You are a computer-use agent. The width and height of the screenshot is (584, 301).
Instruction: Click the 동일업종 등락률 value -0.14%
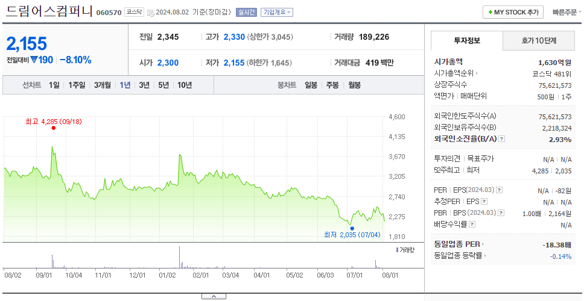click(x=560, y=256)
